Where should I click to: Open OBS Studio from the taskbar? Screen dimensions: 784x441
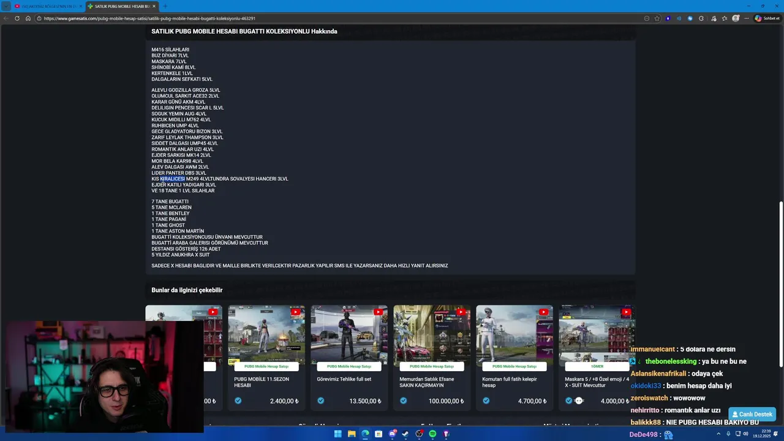(419, 434)
